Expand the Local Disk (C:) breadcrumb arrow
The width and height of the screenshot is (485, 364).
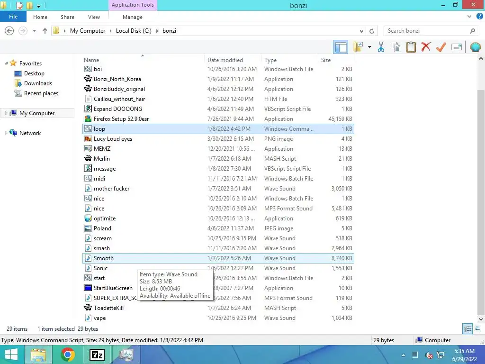[x=157, y=31]
